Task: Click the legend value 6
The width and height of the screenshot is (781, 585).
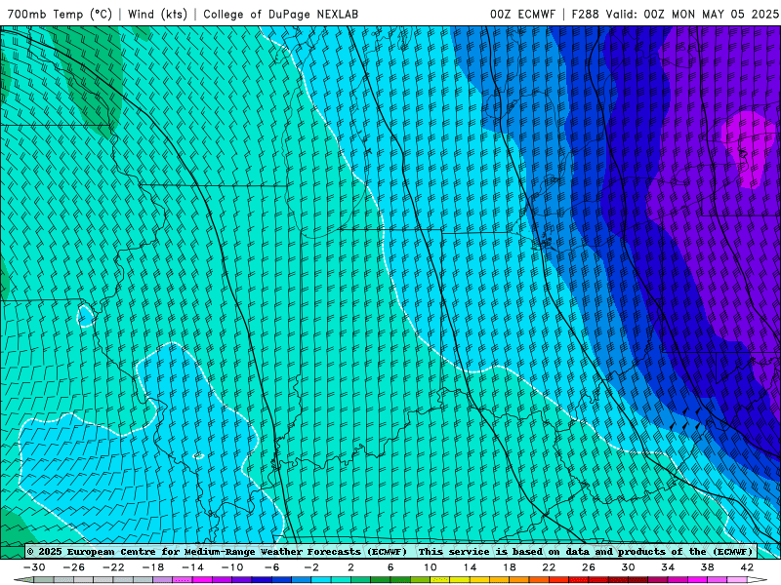Action: point(390,567)
